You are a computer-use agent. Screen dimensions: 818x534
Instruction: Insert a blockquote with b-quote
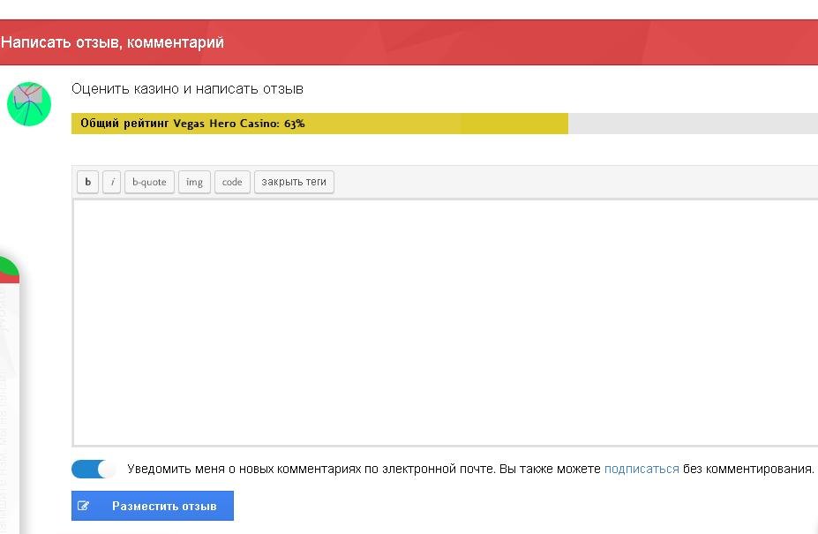click(x=149, y=182)
